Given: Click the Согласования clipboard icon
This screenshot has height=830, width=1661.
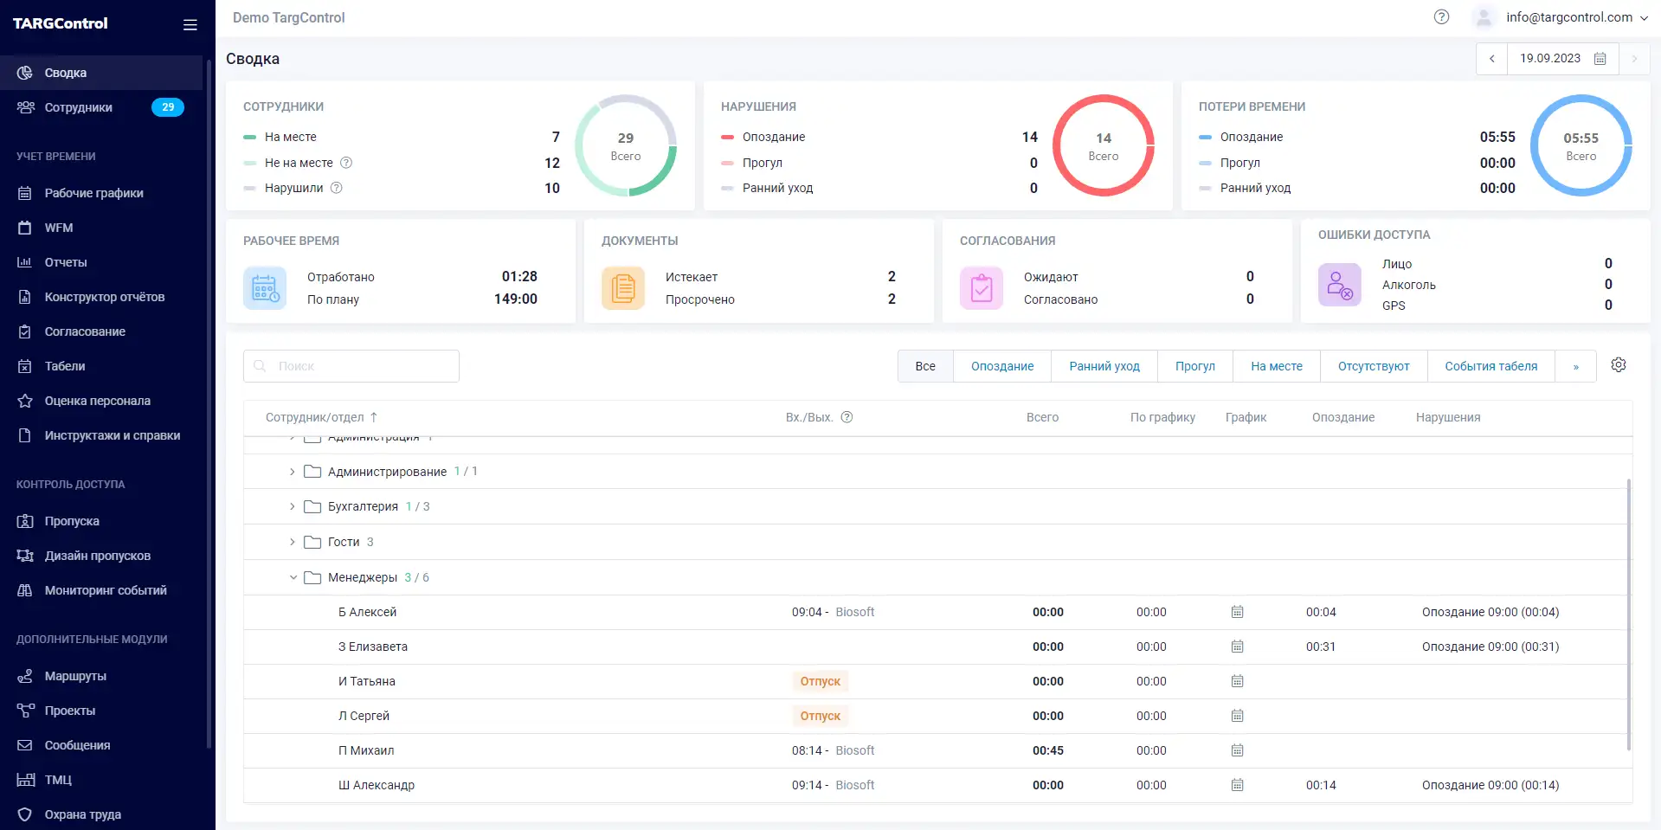Looking at the screenshot, I should [x=982, y=288].
